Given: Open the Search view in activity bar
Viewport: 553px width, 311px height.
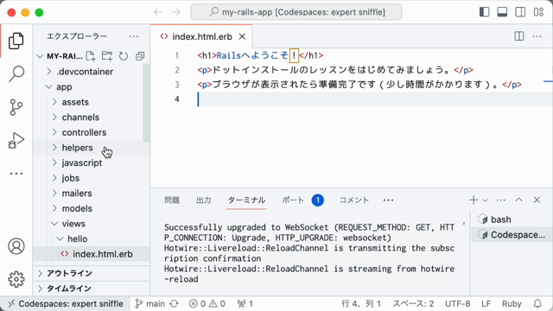Looking at the screenshot, I should 16,73.
